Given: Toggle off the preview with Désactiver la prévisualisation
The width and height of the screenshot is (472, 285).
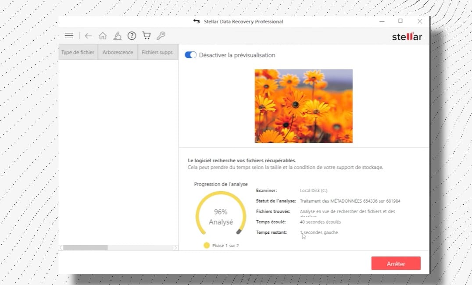Looking at the screenshot, I should pos(190,55).
